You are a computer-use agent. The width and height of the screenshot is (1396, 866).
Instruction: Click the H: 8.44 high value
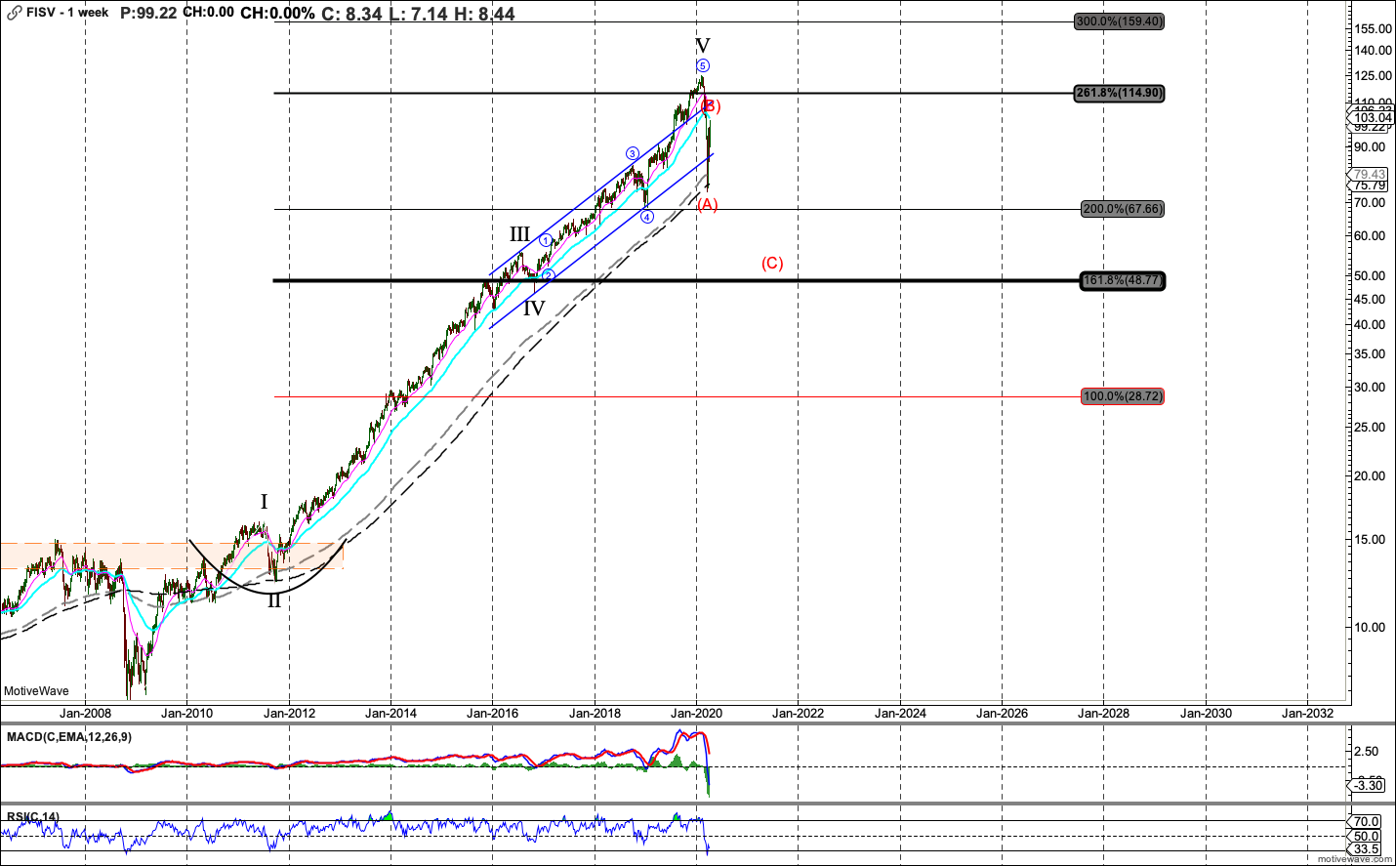pos(484,14)
